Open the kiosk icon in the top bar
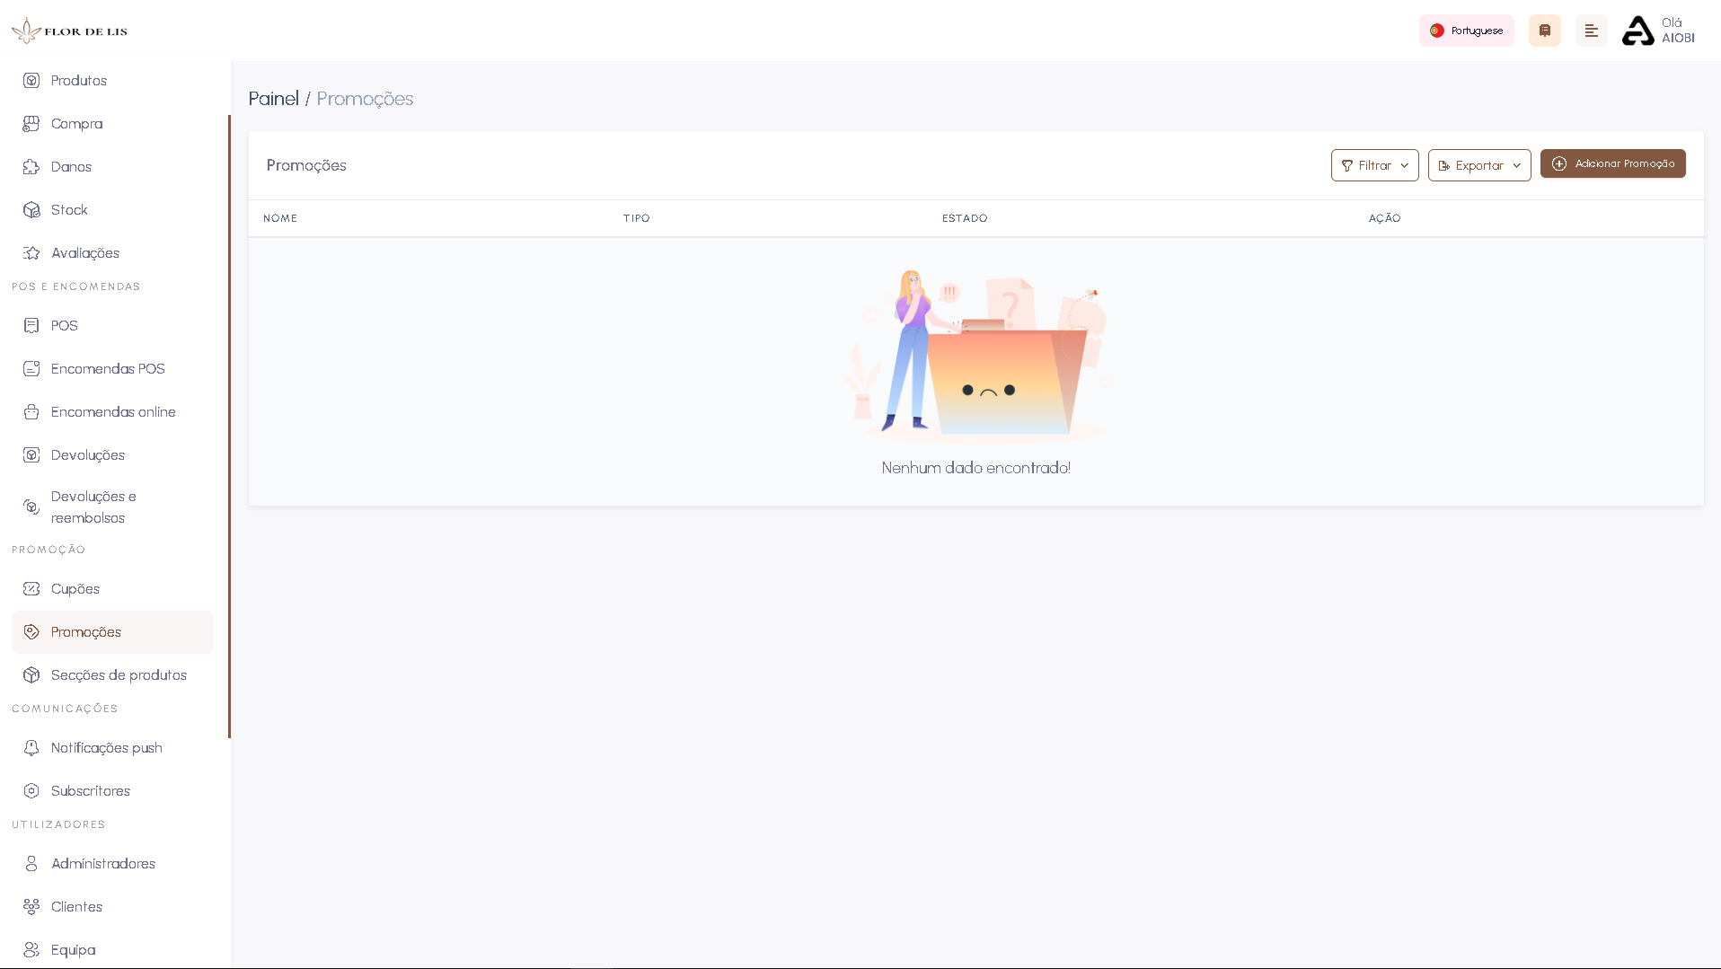Viewport: 1721px width, 969px height. (x=1544, y=31)
